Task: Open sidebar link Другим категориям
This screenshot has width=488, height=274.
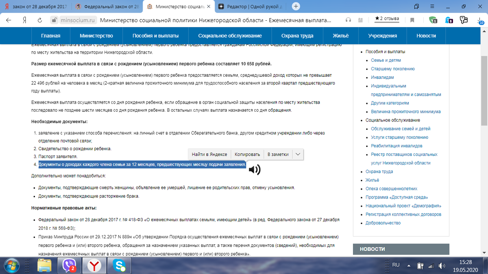Action: pyautogui.click(x=390, y=103)
